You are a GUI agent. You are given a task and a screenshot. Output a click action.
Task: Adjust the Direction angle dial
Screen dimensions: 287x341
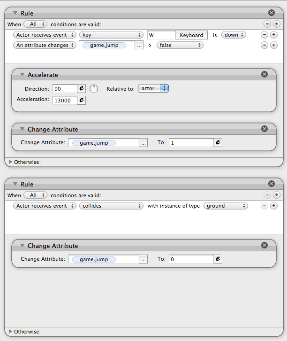pos(94,88)
